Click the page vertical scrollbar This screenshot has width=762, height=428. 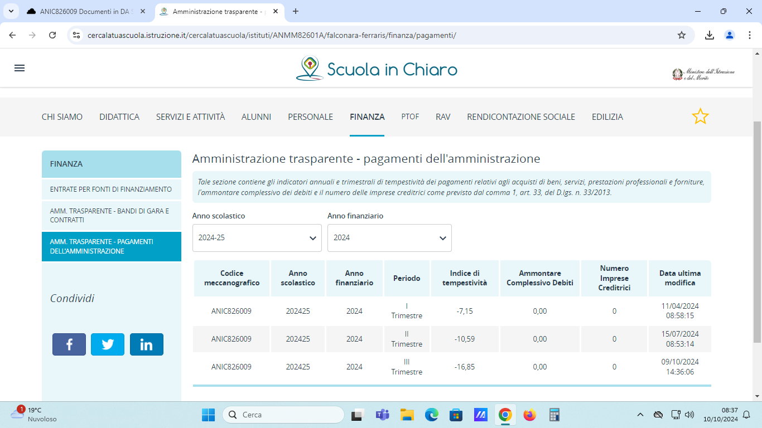[x=757, y=223]
